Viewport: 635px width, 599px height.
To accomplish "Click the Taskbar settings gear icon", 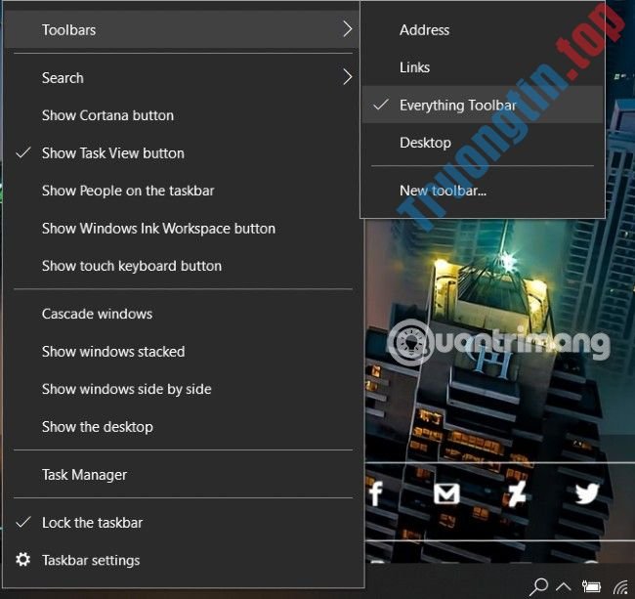I will pos(22,559).
